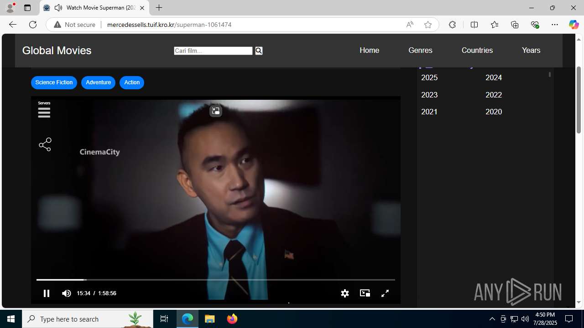Open notification center

point(569,319)
